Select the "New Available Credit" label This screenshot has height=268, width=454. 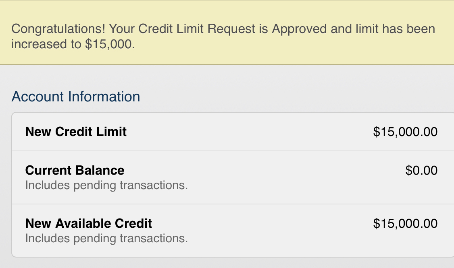coord(89,223)
